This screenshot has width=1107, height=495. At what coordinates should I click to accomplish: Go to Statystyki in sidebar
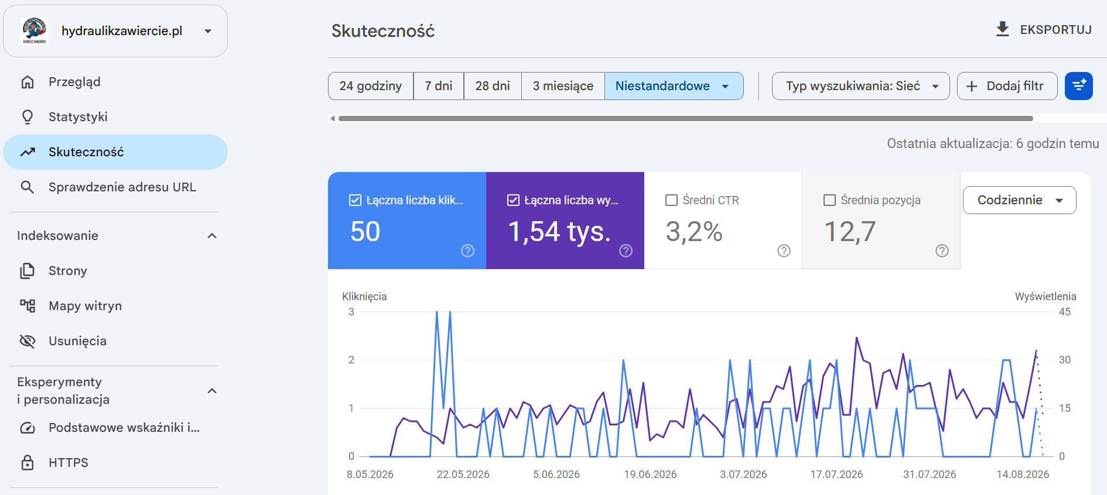(x=115, y=117)
